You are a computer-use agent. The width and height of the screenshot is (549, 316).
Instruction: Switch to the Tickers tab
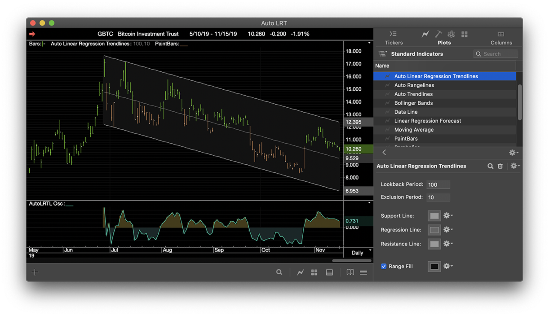[x=393, y=37]
